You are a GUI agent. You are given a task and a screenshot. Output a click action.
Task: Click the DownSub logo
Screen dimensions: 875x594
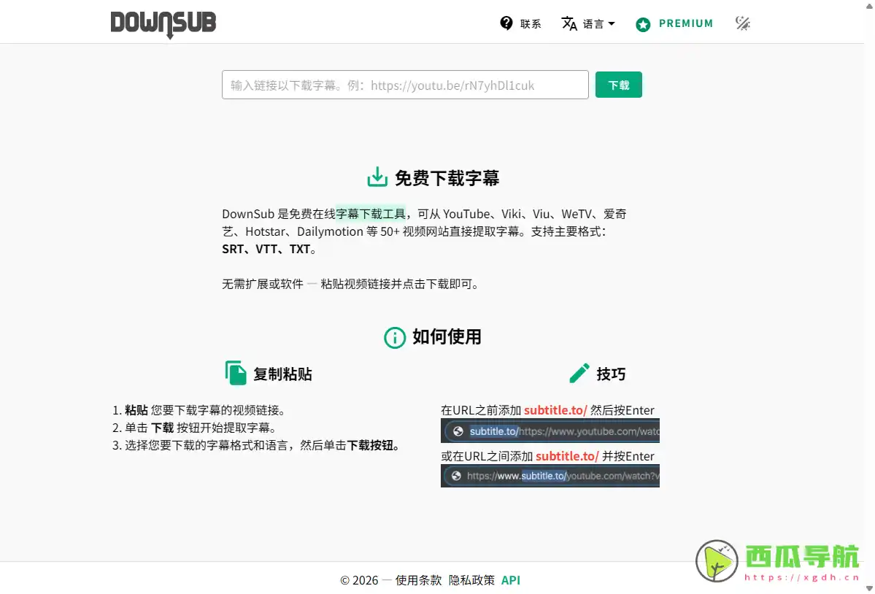pos(163,23)
